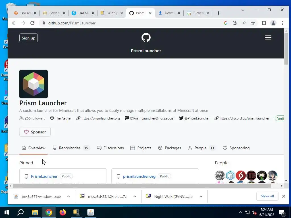291x218 pixels.
Task: Click the muted volume tray icon
Action: (x=254, y=212)
